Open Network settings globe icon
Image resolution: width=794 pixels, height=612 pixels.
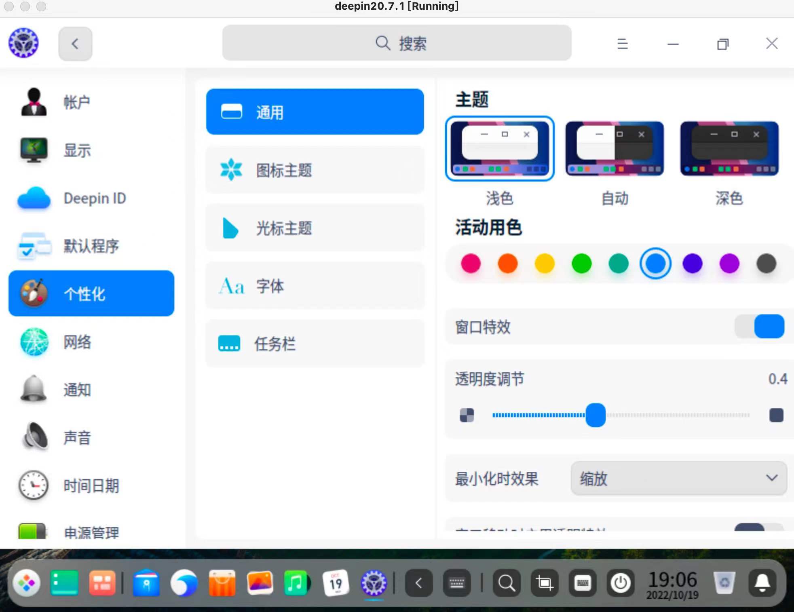click(x=34, y=342)
